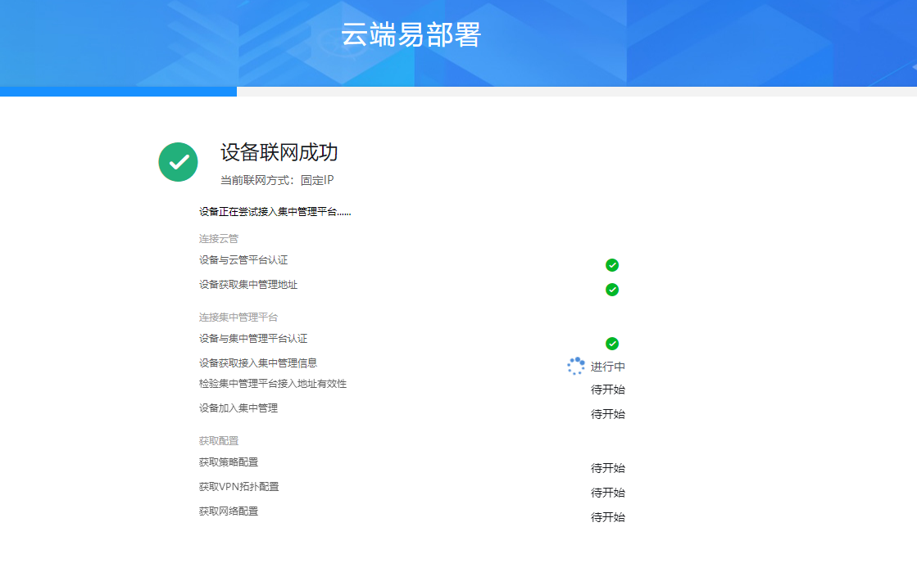Click the 获取VPN拓扑配置 step label
This screenshot has height=563, width=917.
[238, 487]
